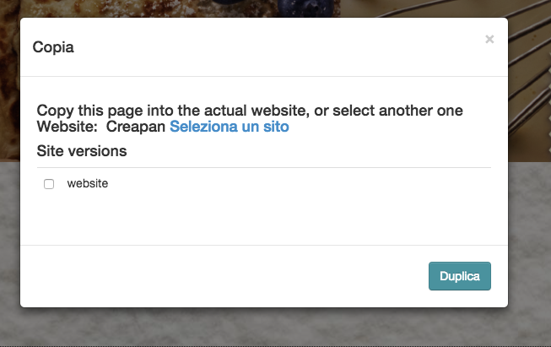551x347 pixels.
Task: Click the pancake photo left of the dialog
Action: pyautogui.click(x=9, y=84)
